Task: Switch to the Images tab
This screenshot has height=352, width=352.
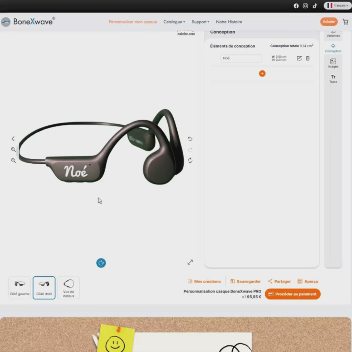Action: 333,63
